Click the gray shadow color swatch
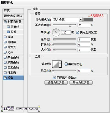The image size is (110, 113). click(x=88, y=20)
